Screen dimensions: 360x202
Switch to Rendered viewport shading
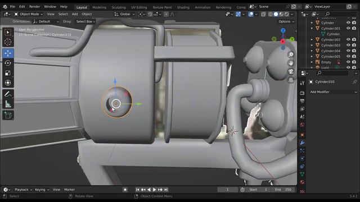click(x=286, y=14)
